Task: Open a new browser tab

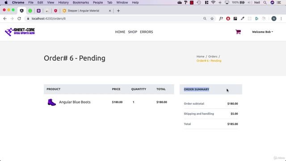Action: pyautogui.click(x=118, y=11)
